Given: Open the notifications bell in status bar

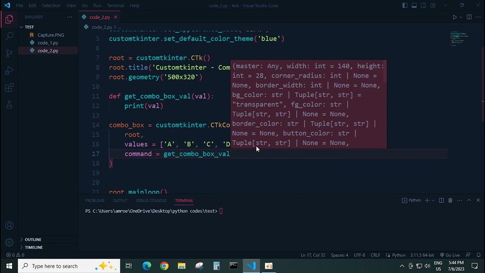Looking at the screenshot, I should (x=479, y=255).
